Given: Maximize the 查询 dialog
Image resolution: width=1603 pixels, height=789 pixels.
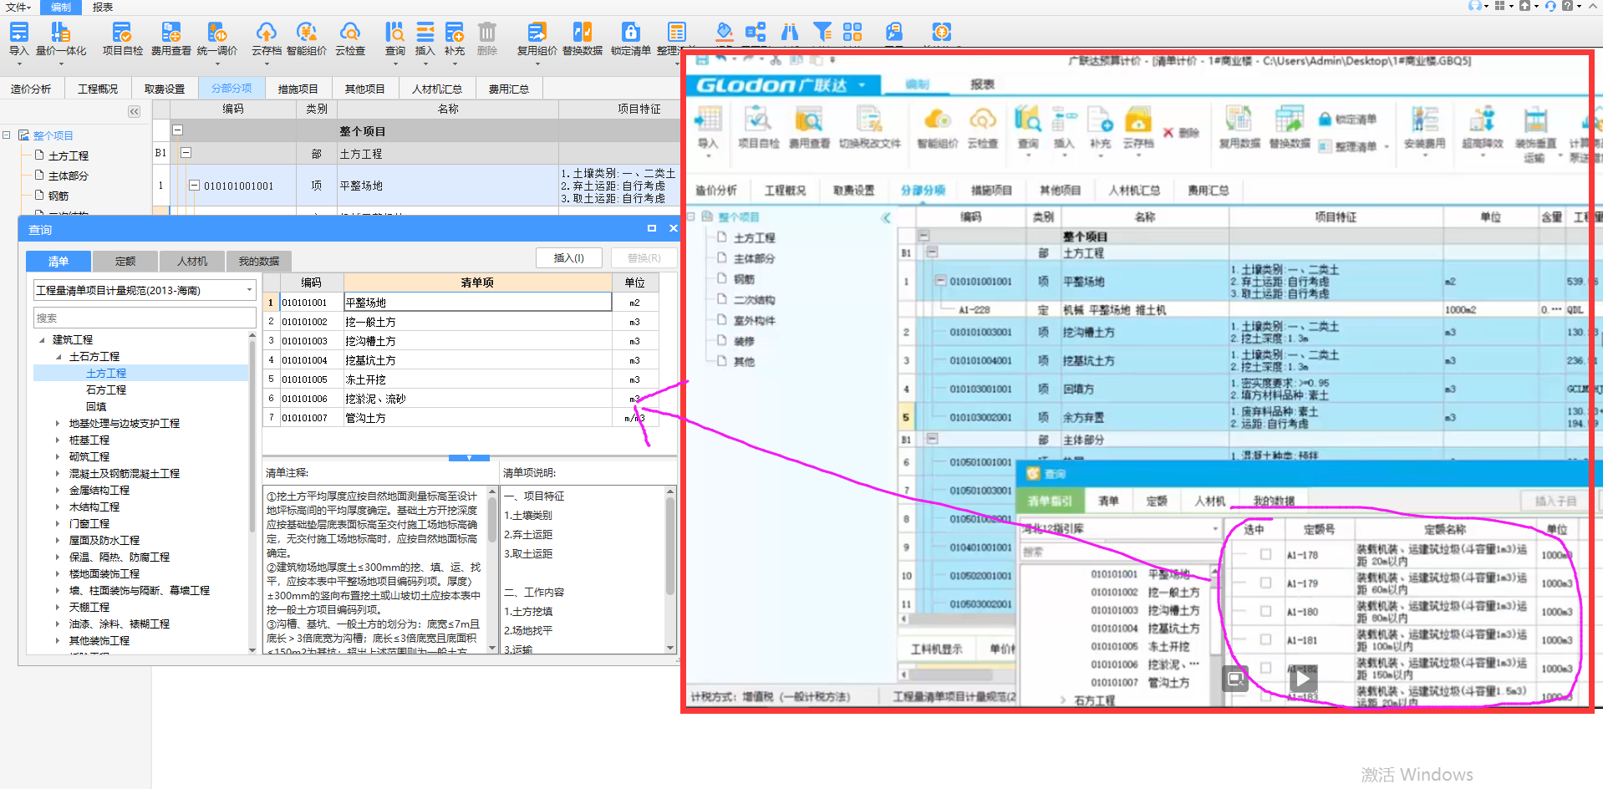Looking at the screenshot, I should click(x=652, y=228).
